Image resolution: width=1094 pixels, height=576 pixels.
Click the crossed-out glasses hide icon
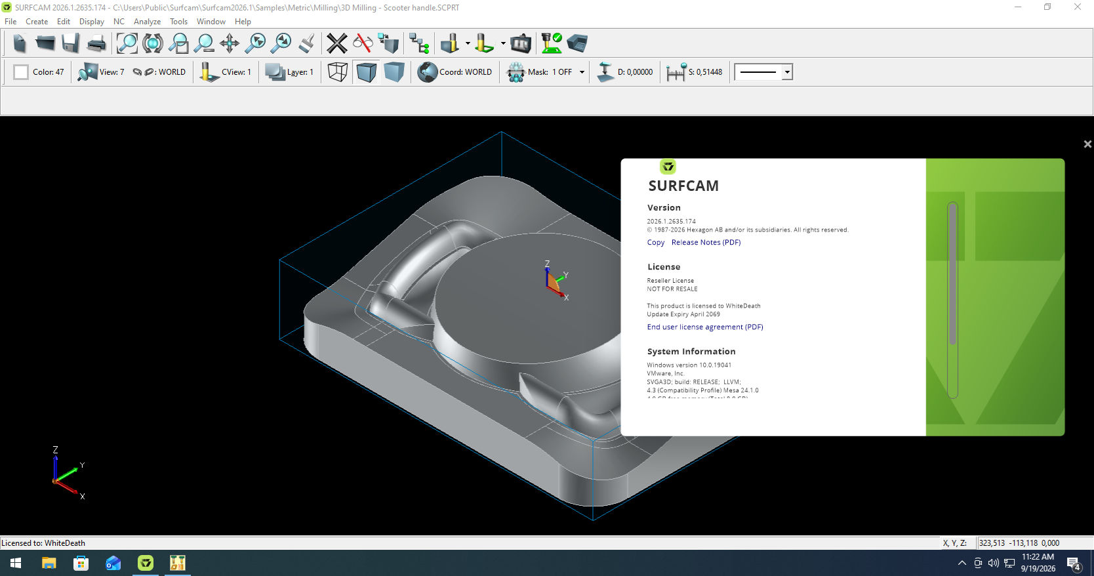[x=363, y=44]
